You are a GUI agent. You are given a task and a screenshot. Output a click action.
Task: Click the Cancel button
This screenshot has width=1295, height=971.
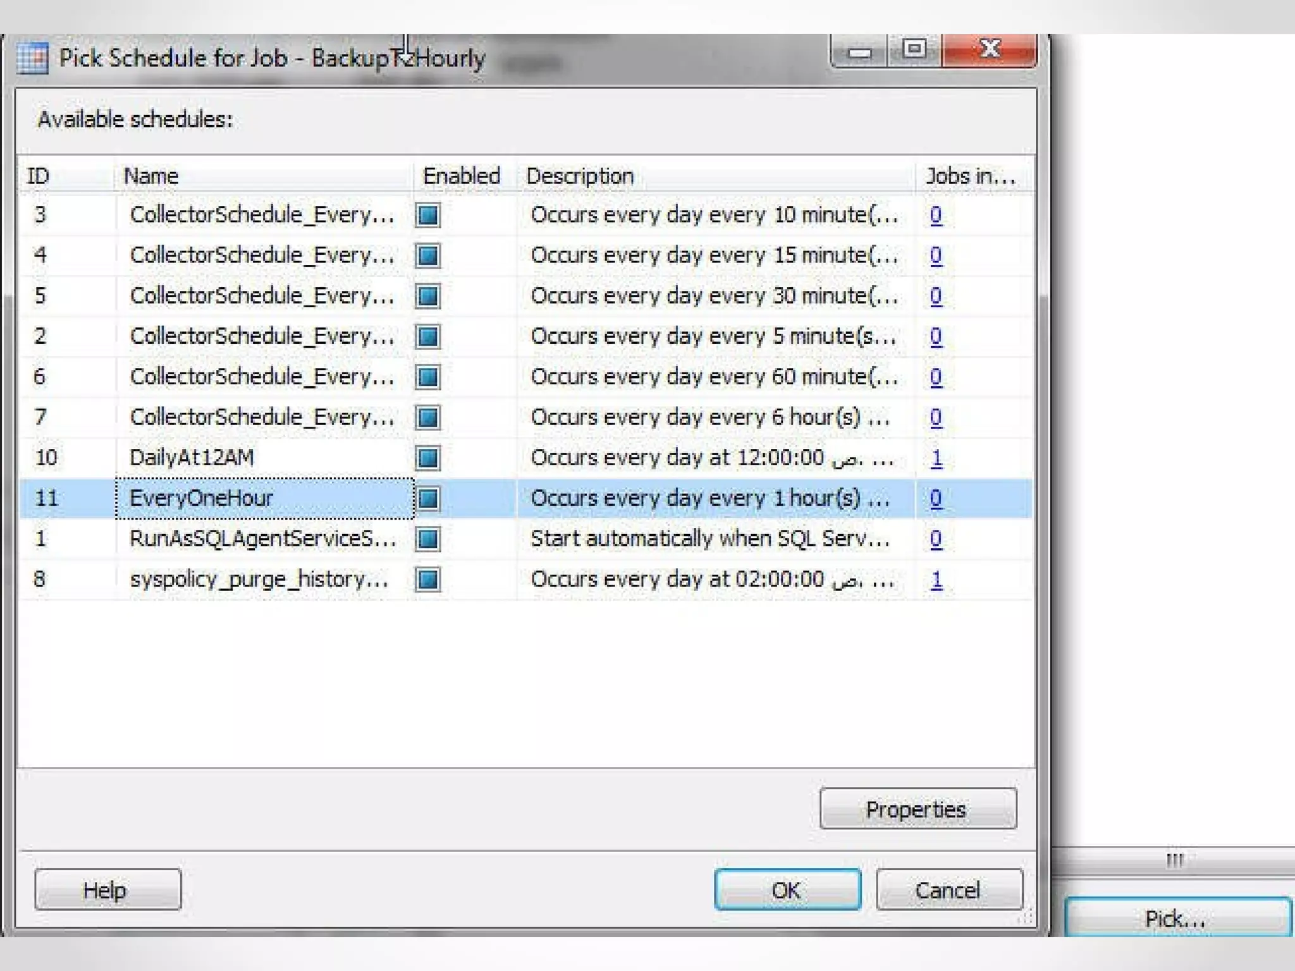pos(949,890)
